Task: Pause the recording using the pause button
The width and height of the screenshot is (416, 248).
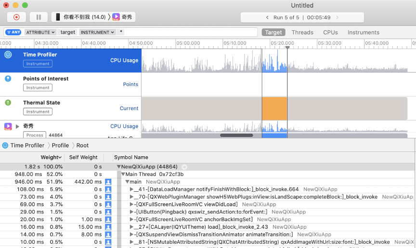Action: tap(39, 17)
